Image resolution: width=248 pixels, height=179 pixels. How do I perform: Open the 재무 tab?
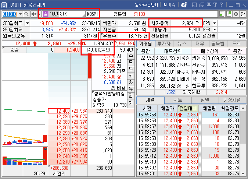pyautogui.click(x=200, y=43)
